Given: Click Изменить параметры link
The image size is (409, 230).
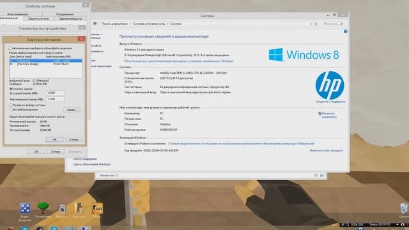Looking at the screenshot, I should pos(328,115).
